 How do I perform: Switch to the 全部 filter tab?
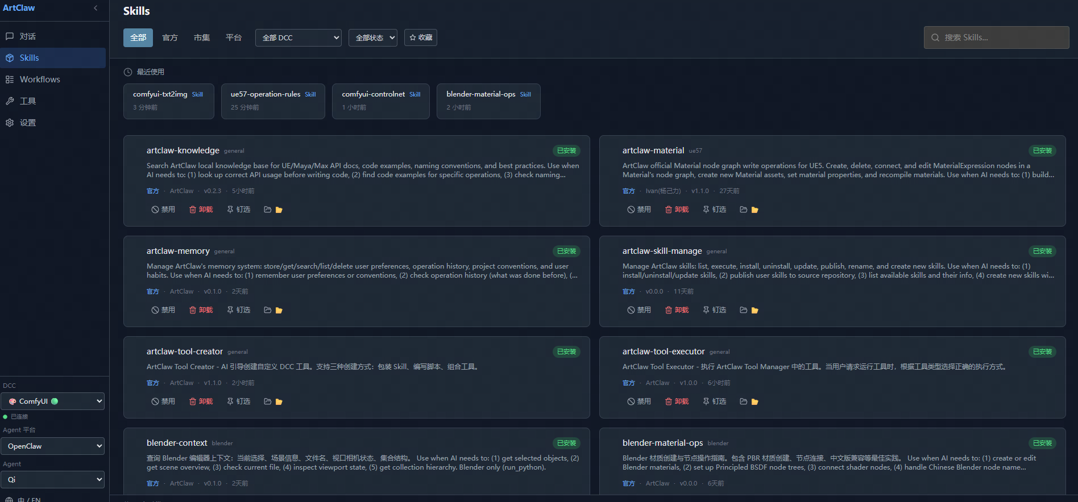click(x=138, y=37)
